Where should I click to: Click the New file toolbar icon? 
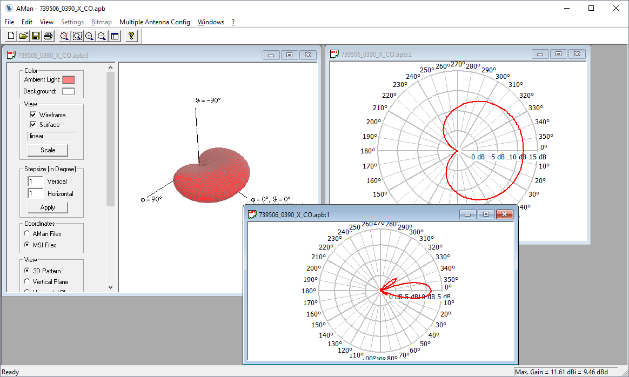11,36
